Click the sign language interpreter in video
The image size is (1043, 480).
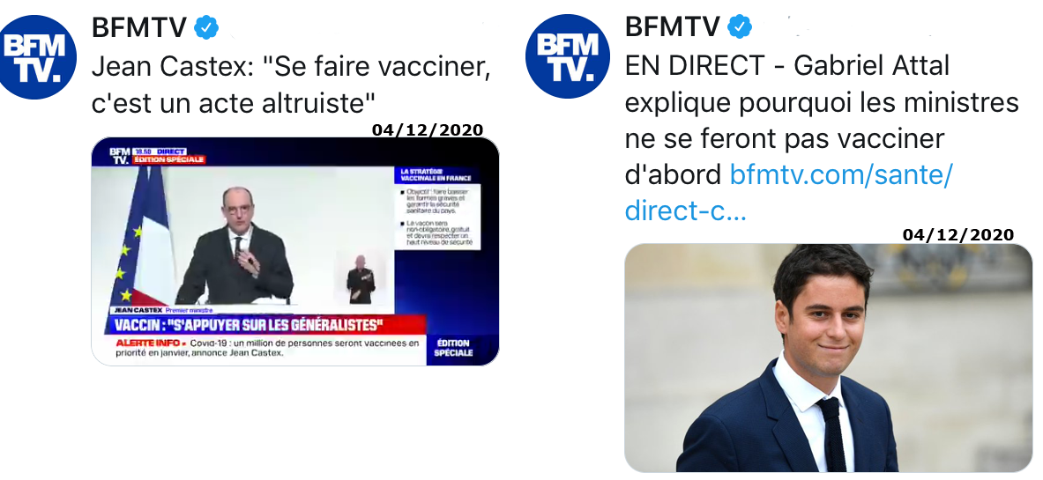pos(361,280)
